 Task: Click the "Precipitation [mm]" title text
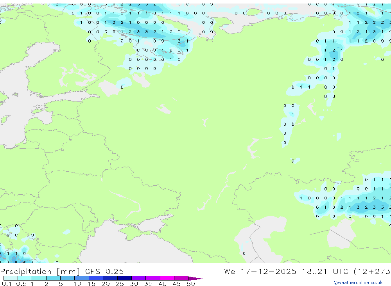click(40, 272)
